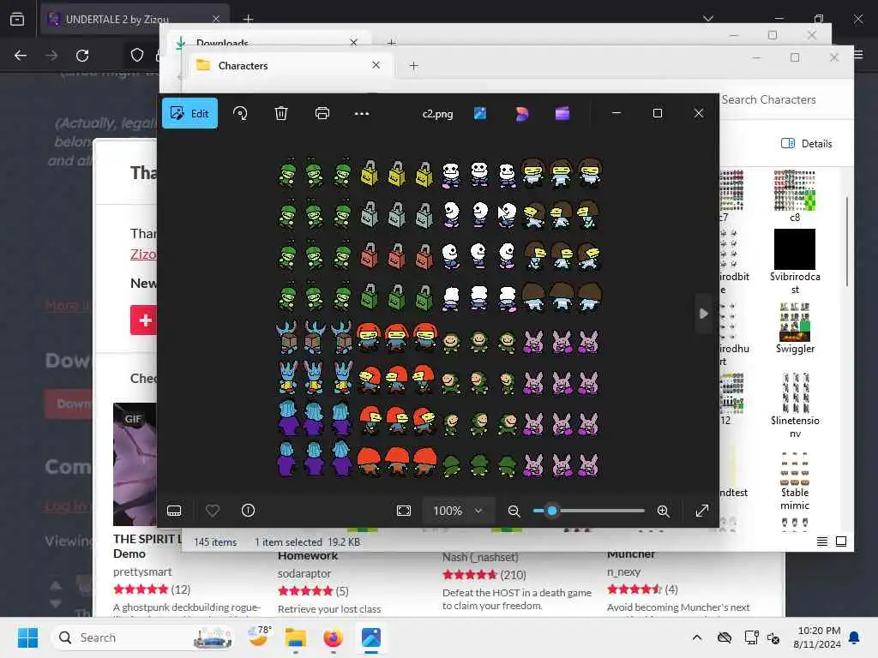Switch File Explorer to large thumbnails view
Image resolution: width=878 pixels, height=658 pixels.
pyautogui.click(x=841, y=541)
